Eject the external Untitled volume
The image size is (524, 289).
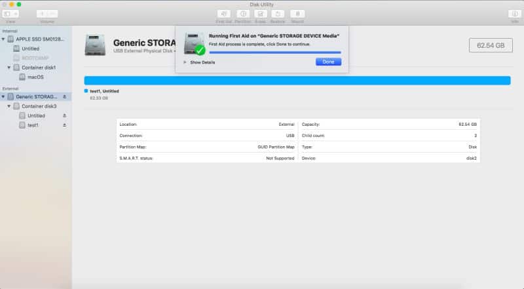point(64,115)
